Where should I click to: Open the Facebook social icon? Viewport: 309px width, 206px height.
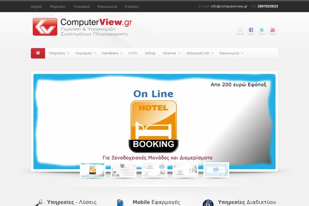tap(251, 30)
